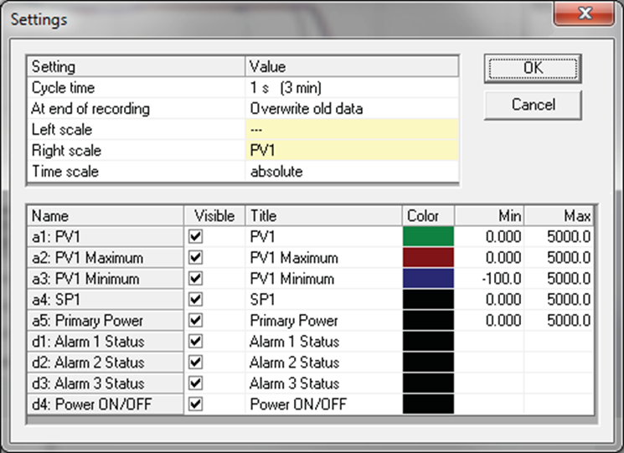
Task: Hide the d4: Power ON/OFF trace
Action: tap(195, 404)
